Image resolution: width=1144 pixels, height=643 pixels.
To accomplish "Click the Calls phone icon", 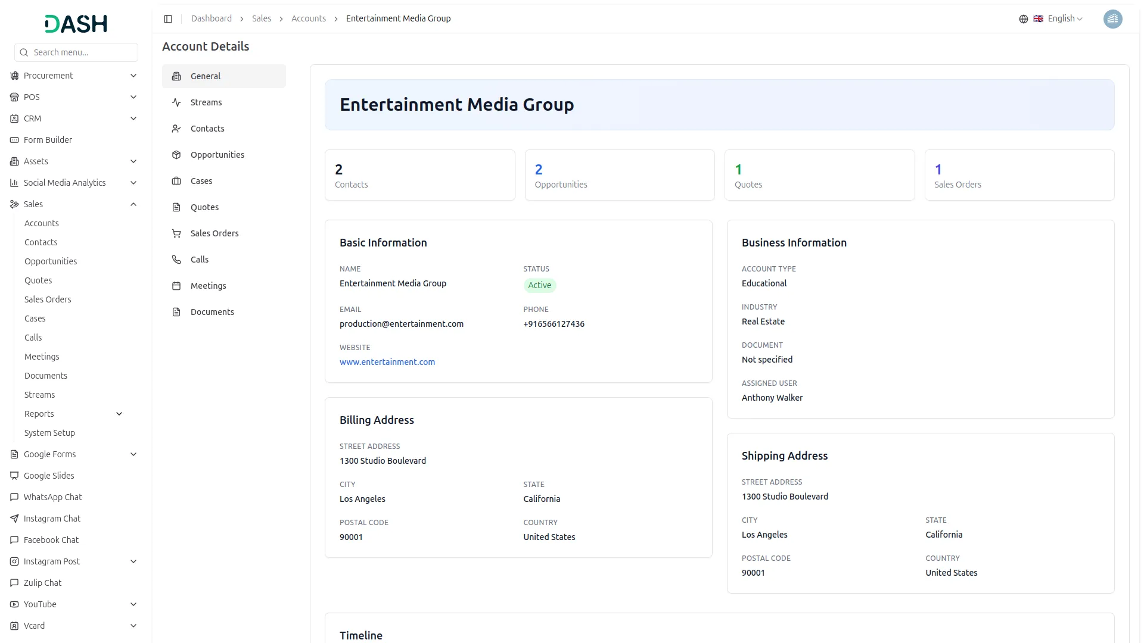I will [176, 260].
